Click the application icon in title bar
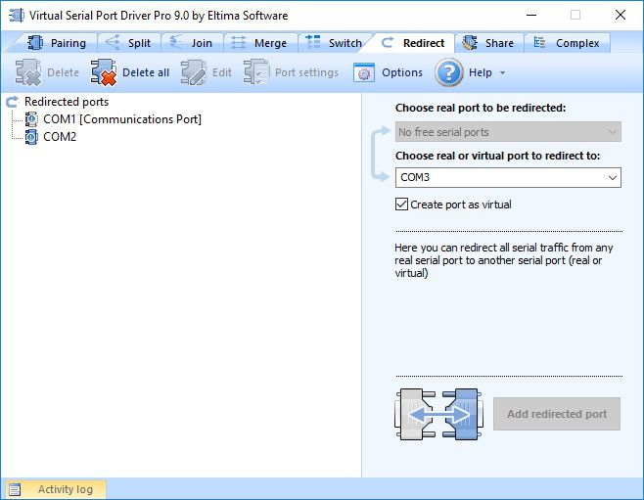 pos(17,16)
